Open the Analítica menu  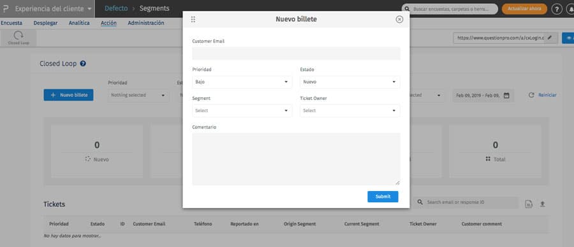[79, 23]
